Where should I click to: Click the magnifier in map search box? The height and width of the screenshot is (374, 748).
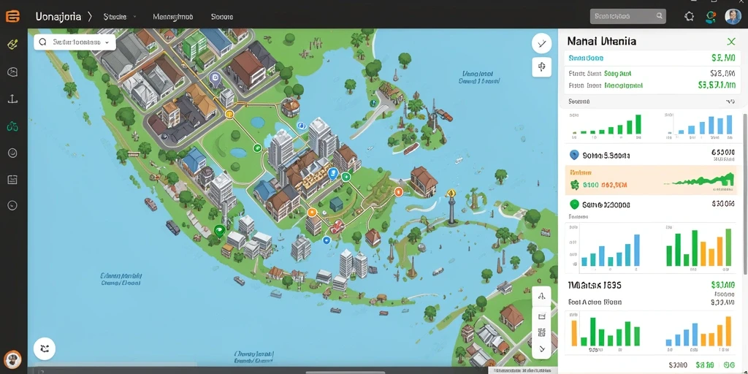click(x=42, y=42)
